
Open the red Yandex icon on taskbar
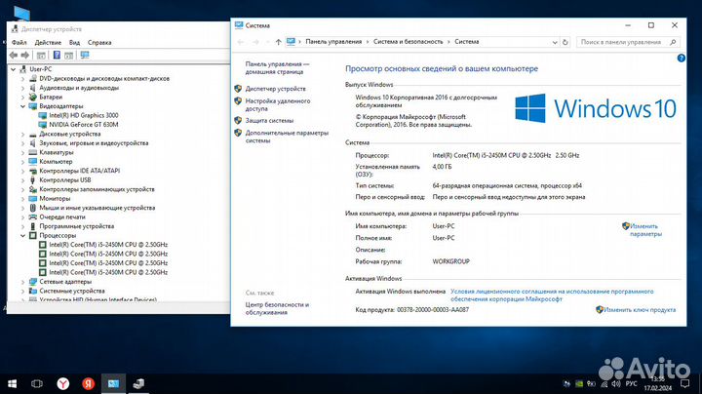click(x=88, y=383)
